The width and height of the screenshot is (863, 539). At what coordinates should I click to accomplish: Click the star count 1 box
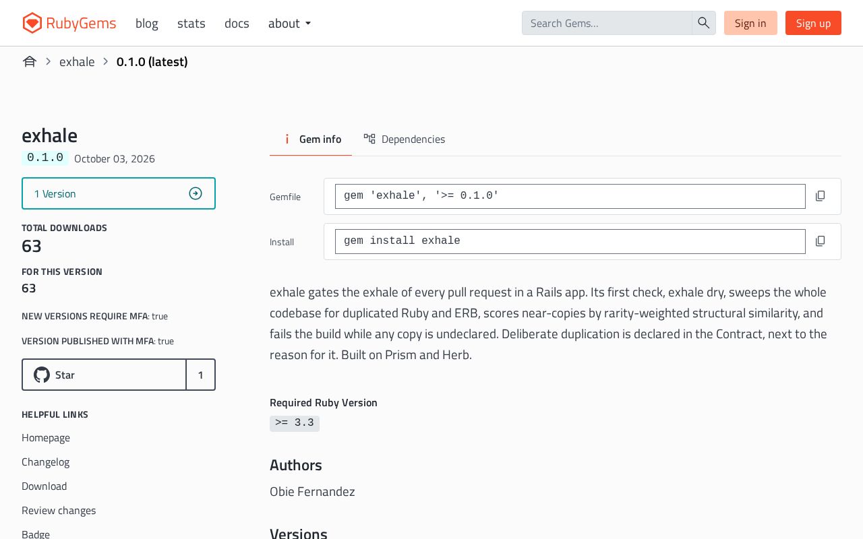pos(200,375)
